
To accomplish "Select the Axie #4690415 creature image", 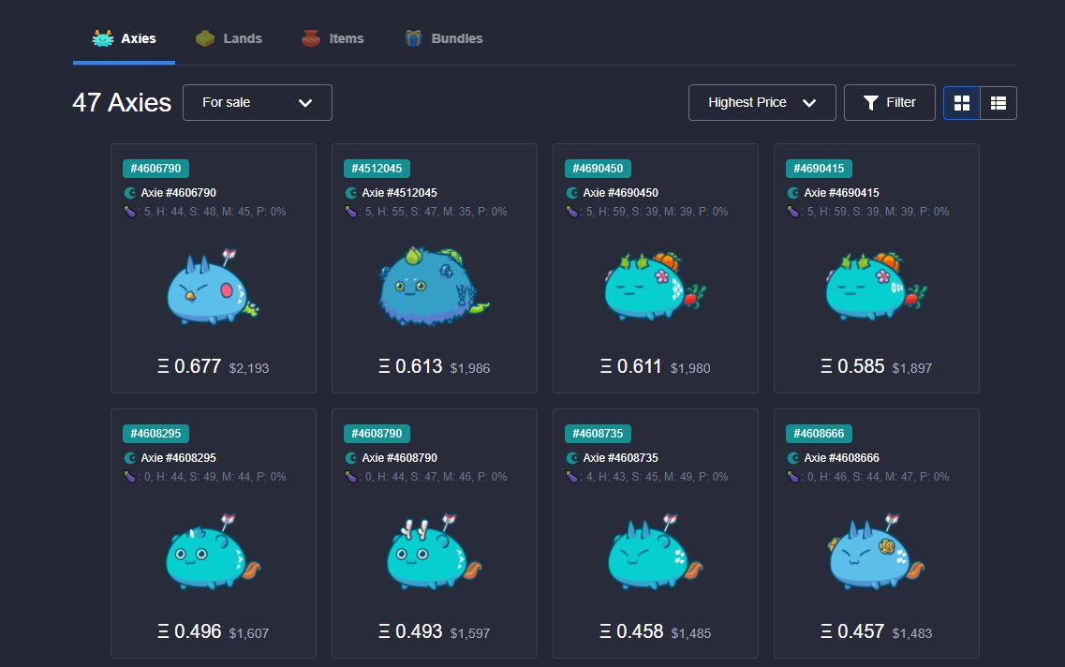I will click(876, 287).
